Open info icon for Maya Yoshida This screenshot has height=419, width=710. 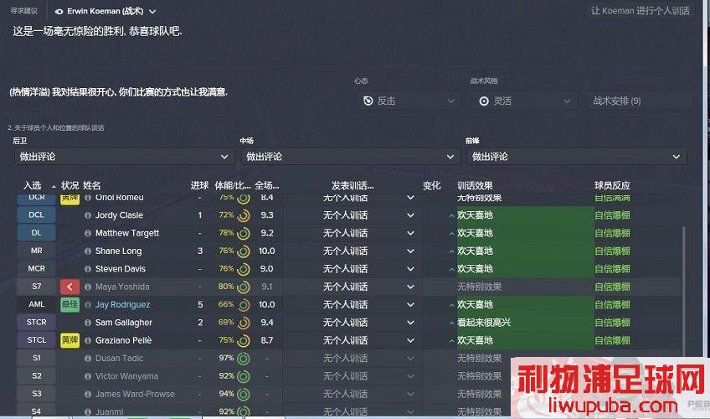(88, 287)
